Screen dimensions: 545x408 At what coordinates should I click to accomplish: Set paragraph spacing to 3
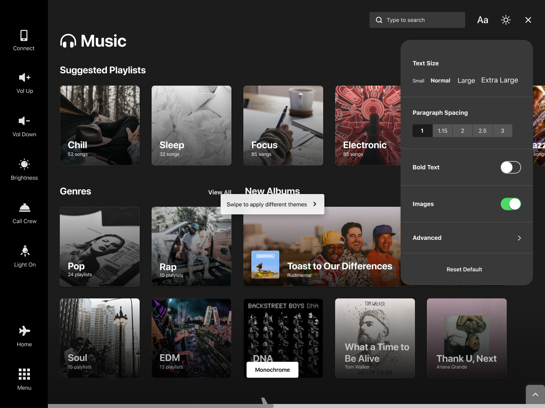502,131
